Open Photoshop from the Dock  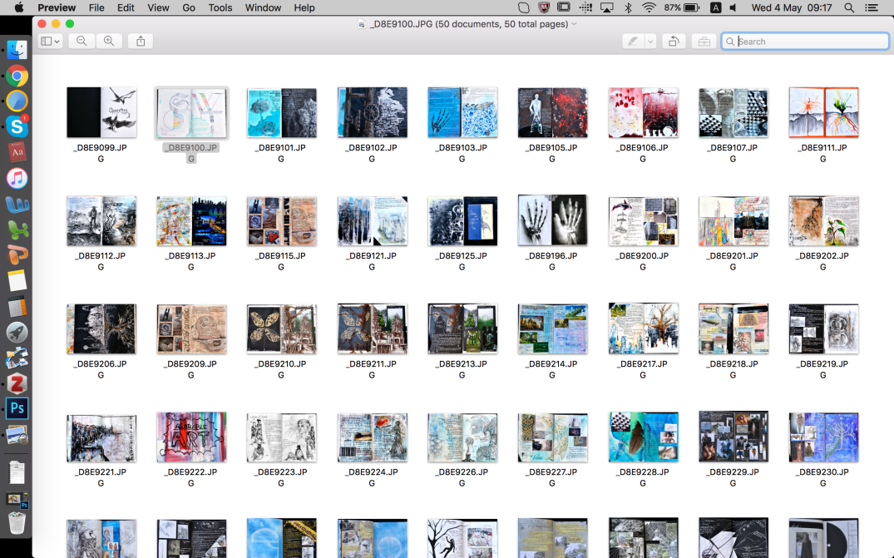click(17, 408)
